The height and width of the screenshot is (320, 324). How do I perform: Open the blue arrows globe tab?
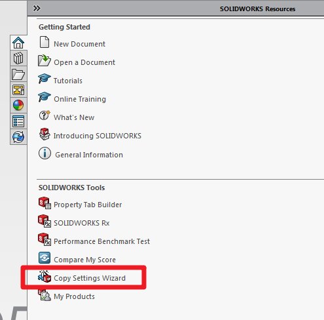[18, 137]
